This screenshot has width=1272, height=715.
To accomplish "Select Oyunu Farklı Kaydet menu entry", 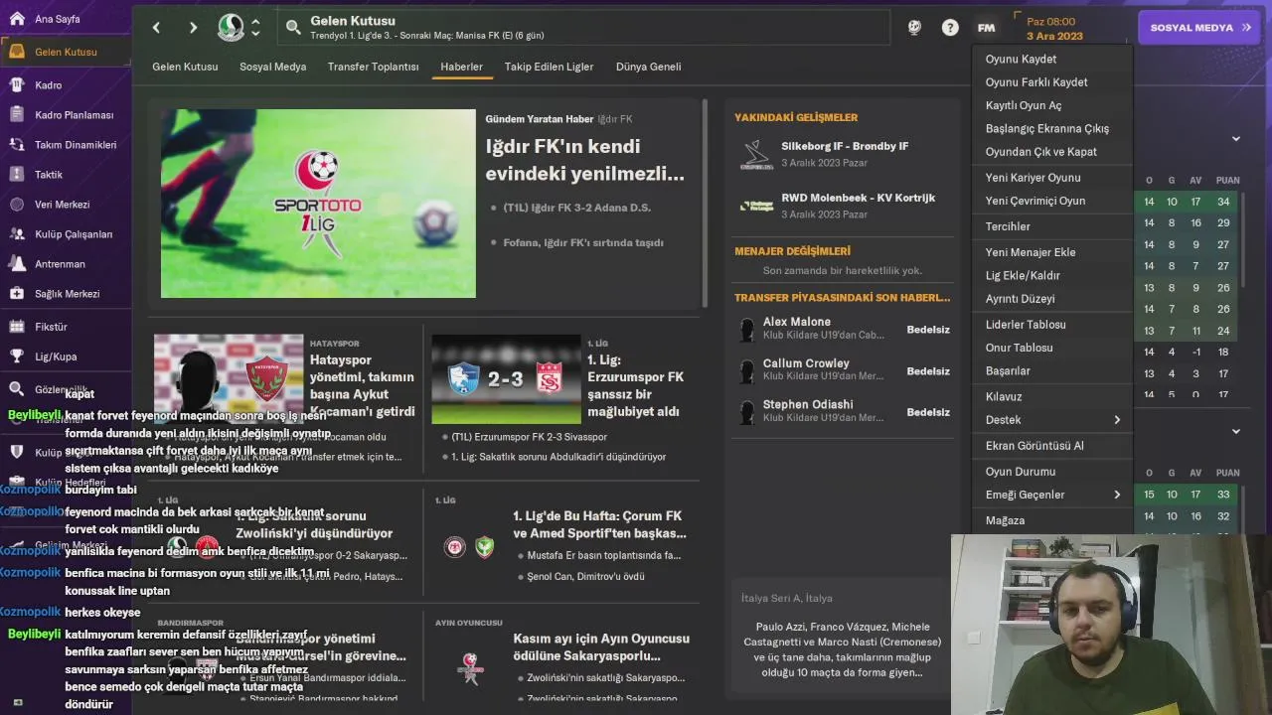I will pos(1051,82).
